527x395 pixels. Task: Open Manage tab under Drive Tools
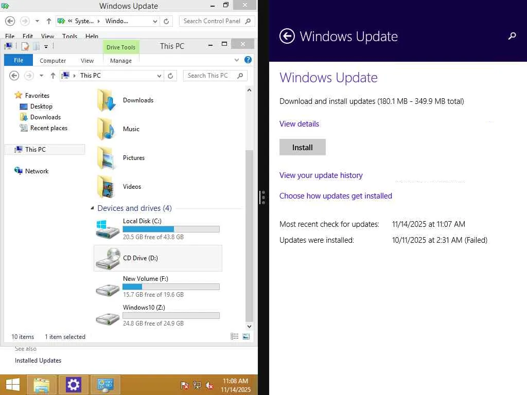pos(121,61)
